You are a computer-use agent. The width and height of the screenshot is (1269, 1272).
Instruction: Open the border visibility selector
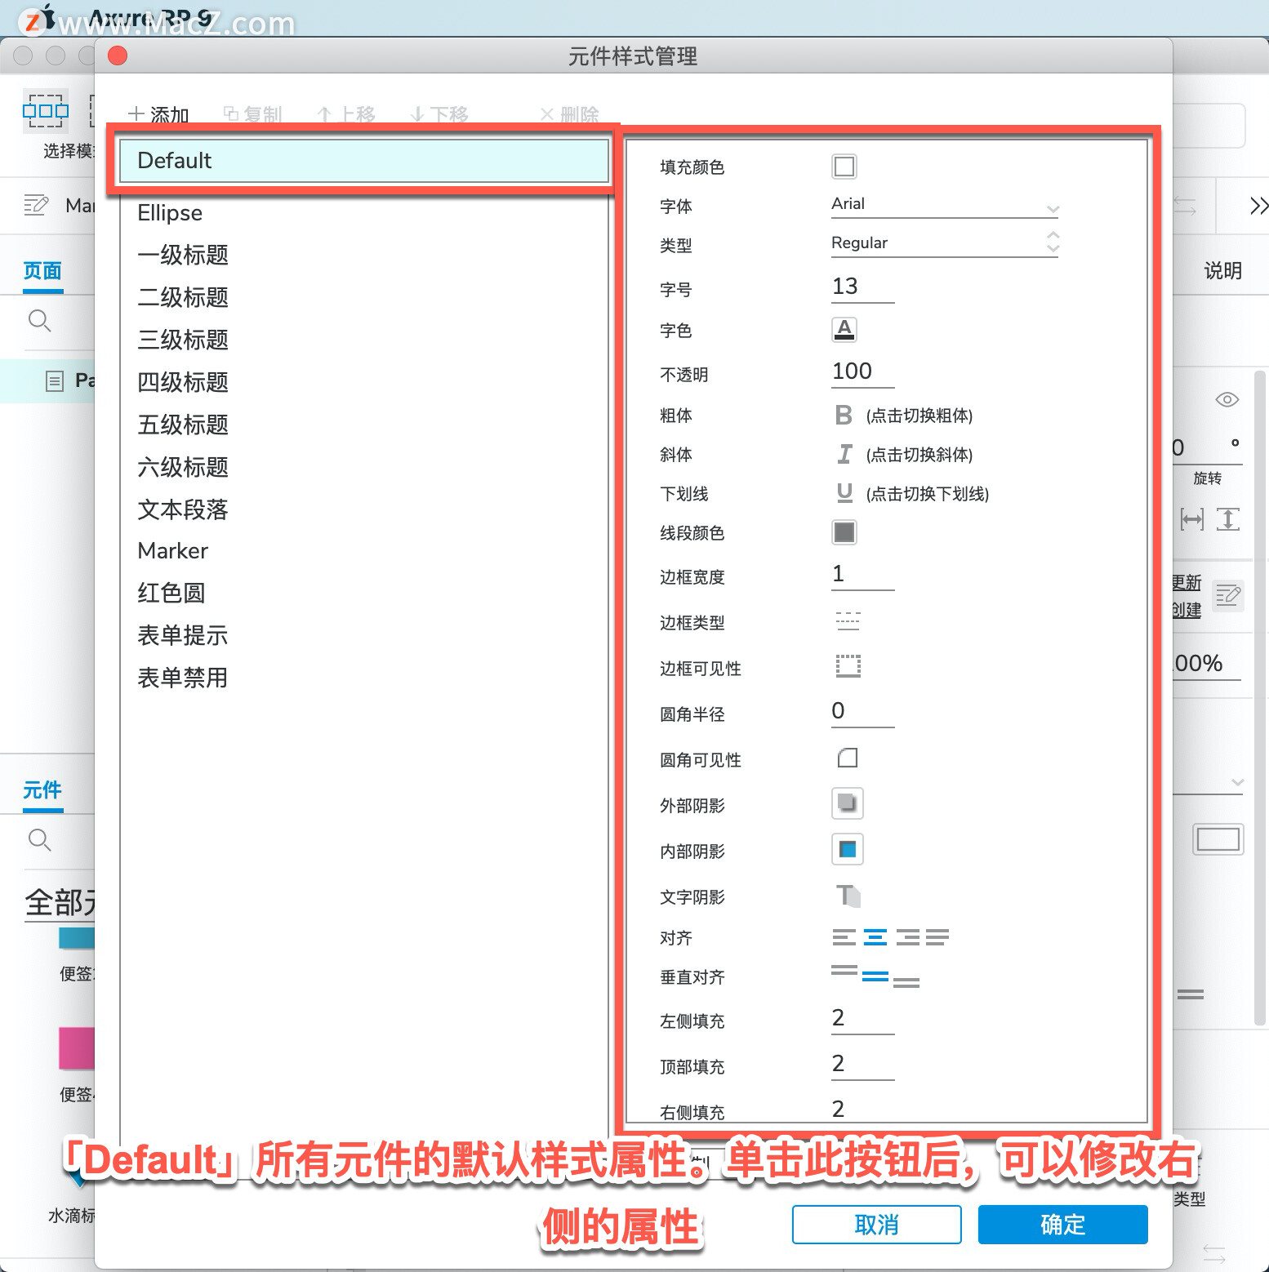(848, 666)
